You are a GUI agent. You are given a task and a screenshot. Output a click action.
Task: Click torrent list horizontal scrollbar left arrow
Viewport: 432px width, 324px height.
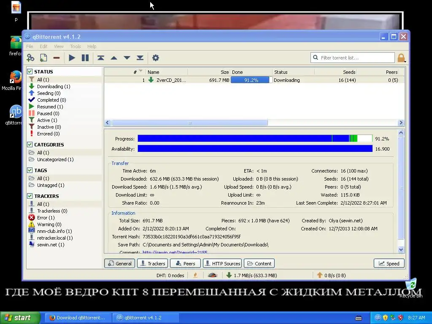tap(108, 123)
